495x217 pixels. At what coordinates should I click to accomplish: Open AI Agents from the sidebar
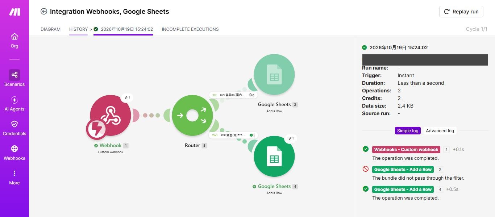click(x=14, y=104)
